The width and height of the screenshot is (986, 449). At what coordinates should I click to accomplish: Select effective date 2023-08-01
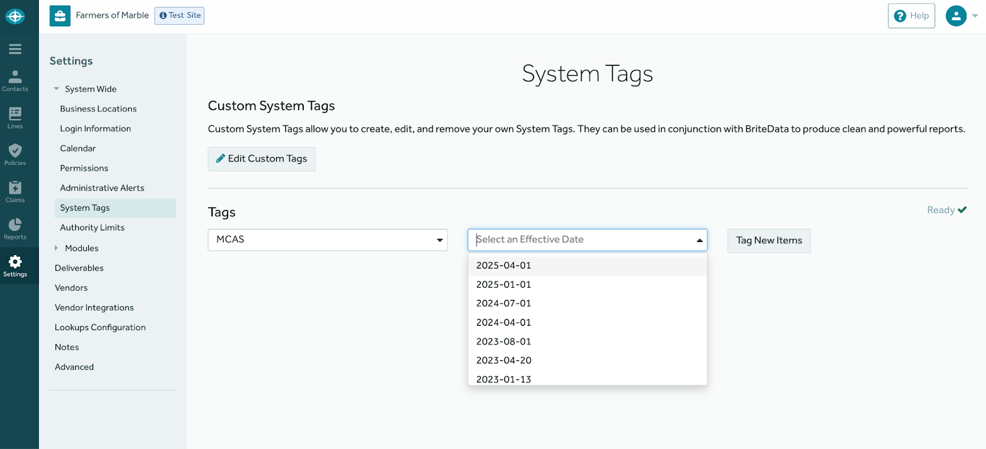pos(503,342)
